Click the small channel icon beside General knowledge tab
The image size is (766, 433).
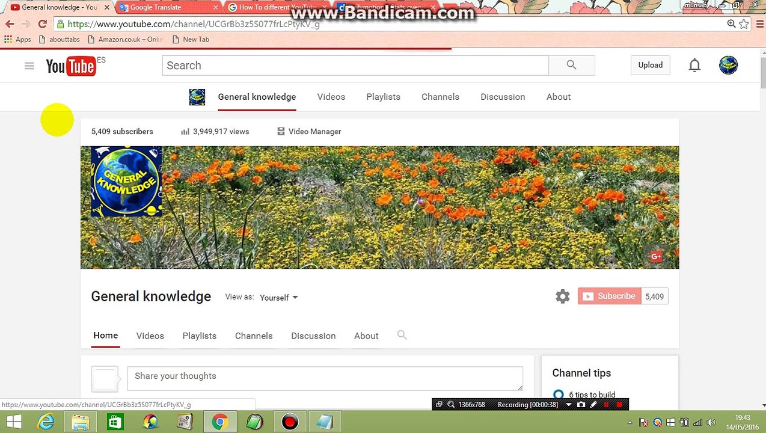197,97
